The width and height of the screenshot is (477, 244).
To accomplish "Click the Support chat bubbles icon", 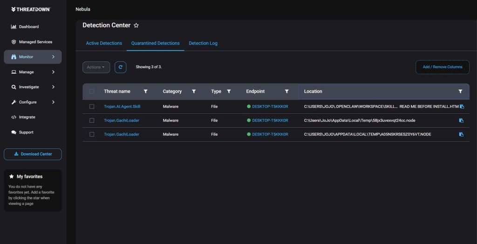I will (14, 132).
